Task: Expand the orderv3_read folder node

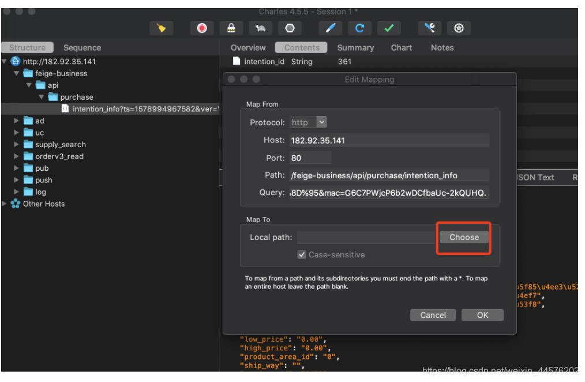Action: click(x=16, y=156)
